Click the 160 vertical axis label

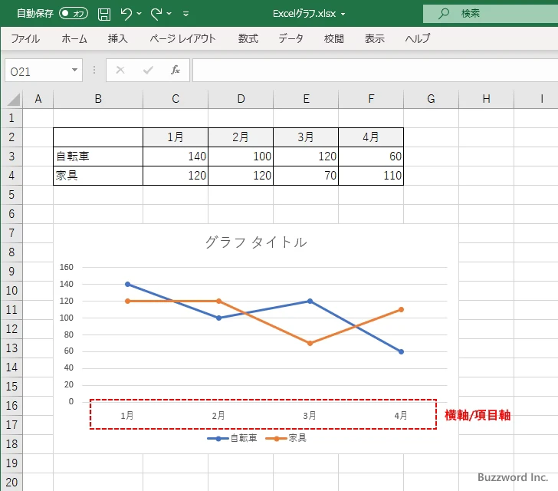(67, 267)
